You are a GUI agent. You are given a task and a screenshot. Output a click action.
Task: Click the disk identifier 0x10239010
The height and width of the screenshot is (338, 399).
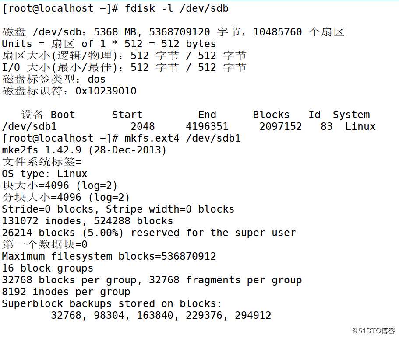pos(106,91)
